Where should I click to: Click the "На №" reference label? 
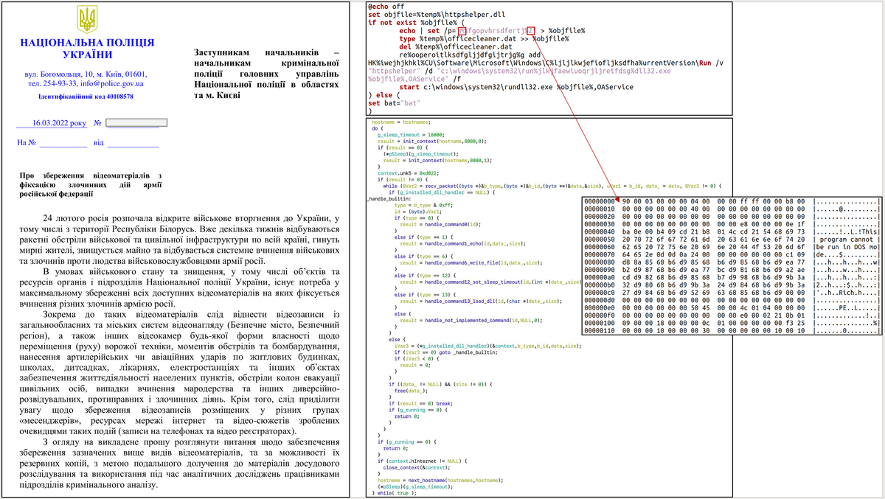click(27, 142)
